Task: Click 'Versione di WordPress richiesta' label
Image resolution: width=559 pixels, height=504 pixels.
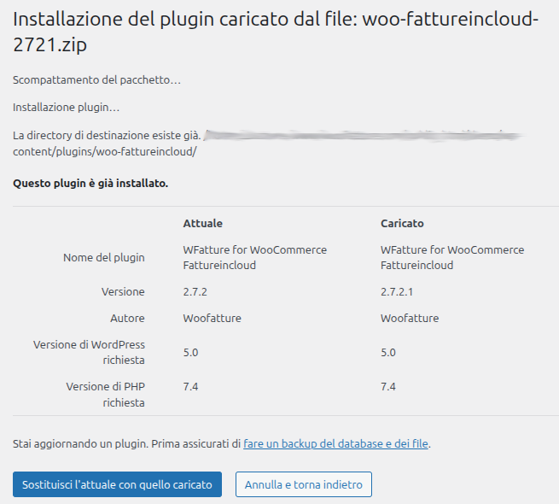Action: click(89, 352)
